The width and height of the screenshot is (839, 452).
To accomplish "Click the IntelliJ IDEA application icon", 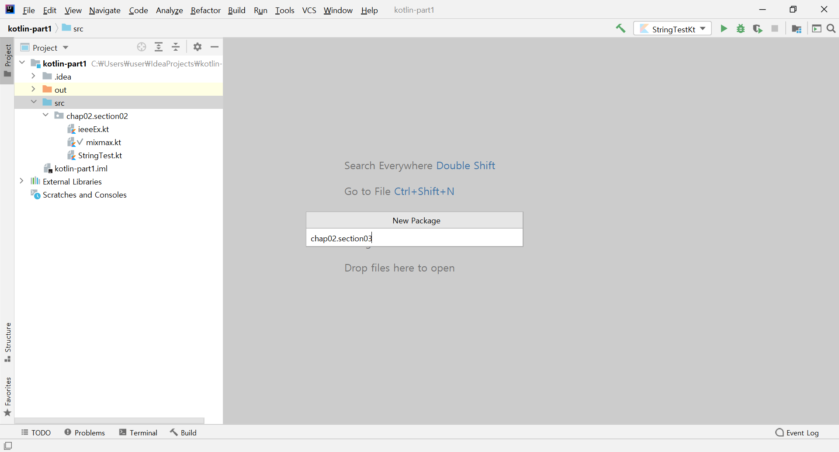I will pos(10,9).
